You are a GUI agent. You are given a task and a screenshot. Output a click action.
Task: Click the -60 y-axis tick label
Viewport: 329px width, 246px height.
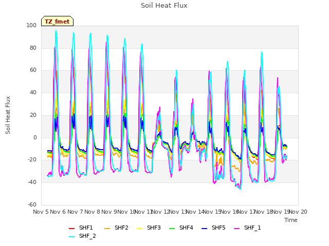[x=32, y=204]
